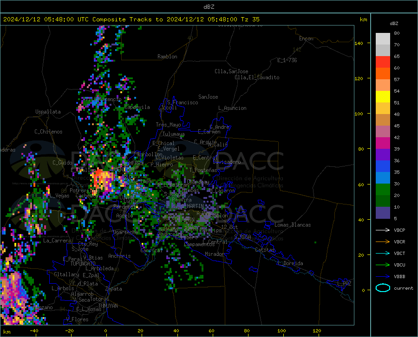This screenshot has width=418, height=337.
Task: Click the 'TUNUYAN' place label
Action: (x=108, y=306)
